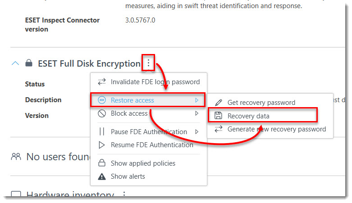
Task: Click the Block access prohibited-circle icon
Action: (102, 113)
